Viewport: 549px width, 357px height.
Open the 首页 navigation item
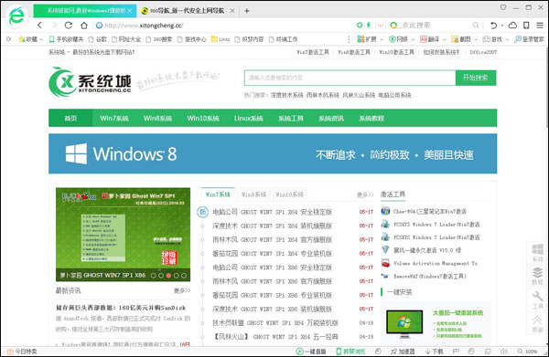70,118
